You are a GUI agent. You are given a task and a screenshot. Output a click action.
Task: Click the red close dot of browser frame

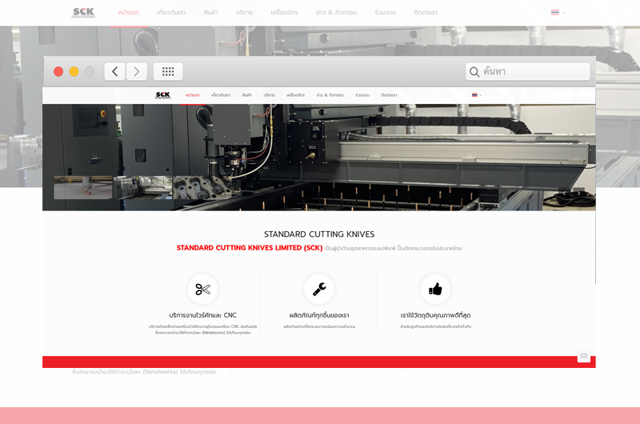pyautogui.click(x=58, y=72)
